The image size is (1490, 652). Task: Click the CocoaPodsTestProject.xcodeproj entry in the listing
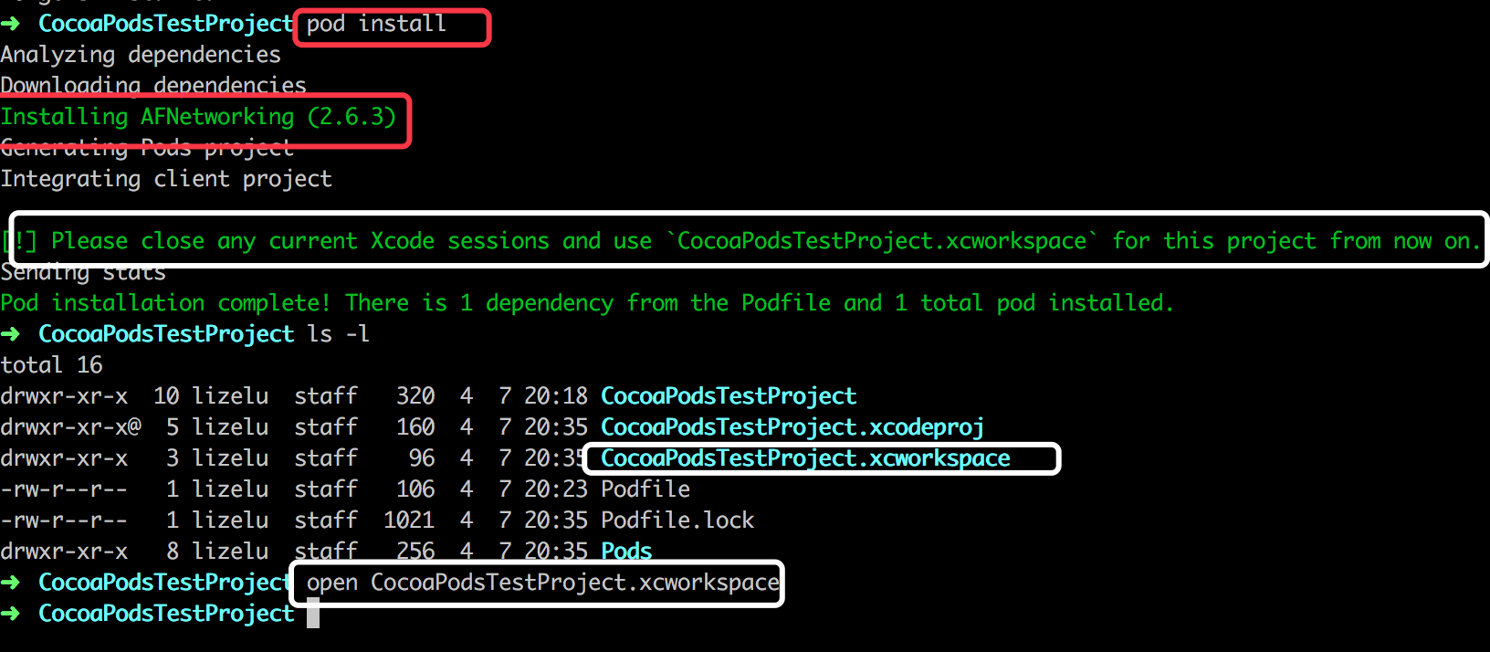(792, 427)
